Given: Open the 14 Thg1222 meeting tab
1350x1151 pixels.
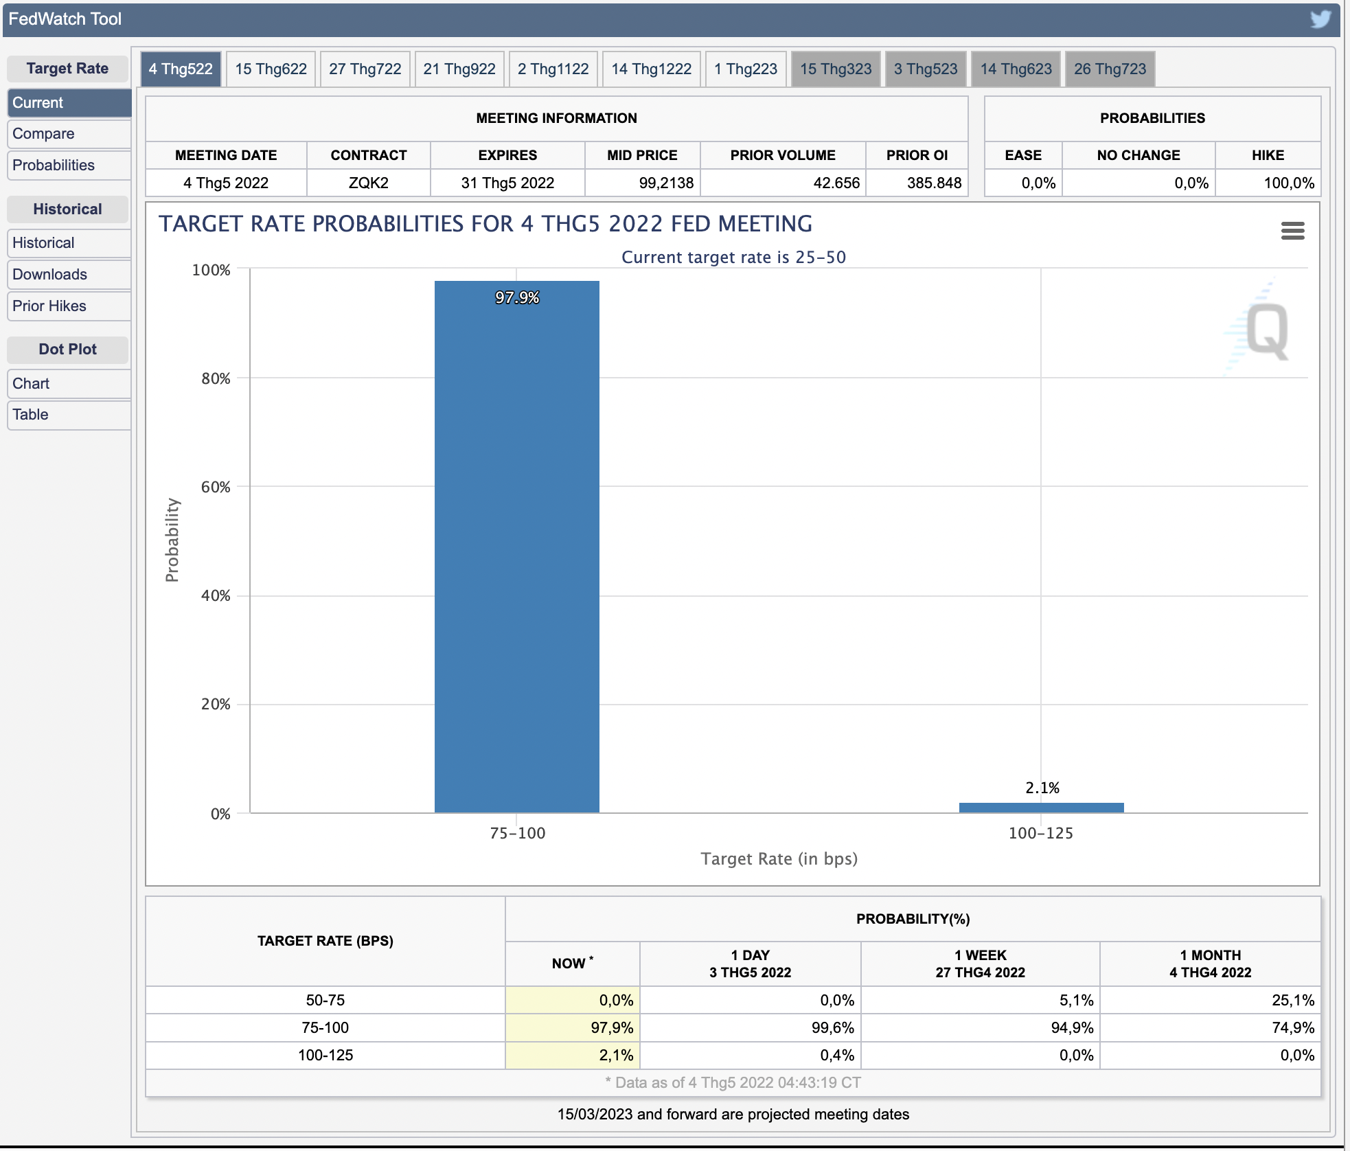Looking at the screenshot, I should pos(651,69).
